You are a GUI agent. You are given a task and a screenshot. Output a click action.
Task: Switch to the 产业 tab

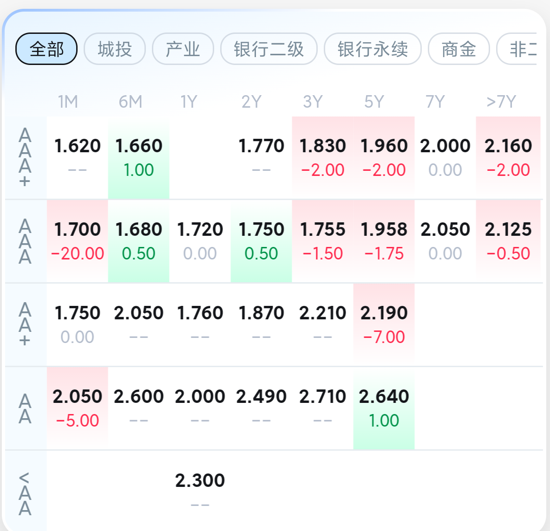click(x=183, y=49)
